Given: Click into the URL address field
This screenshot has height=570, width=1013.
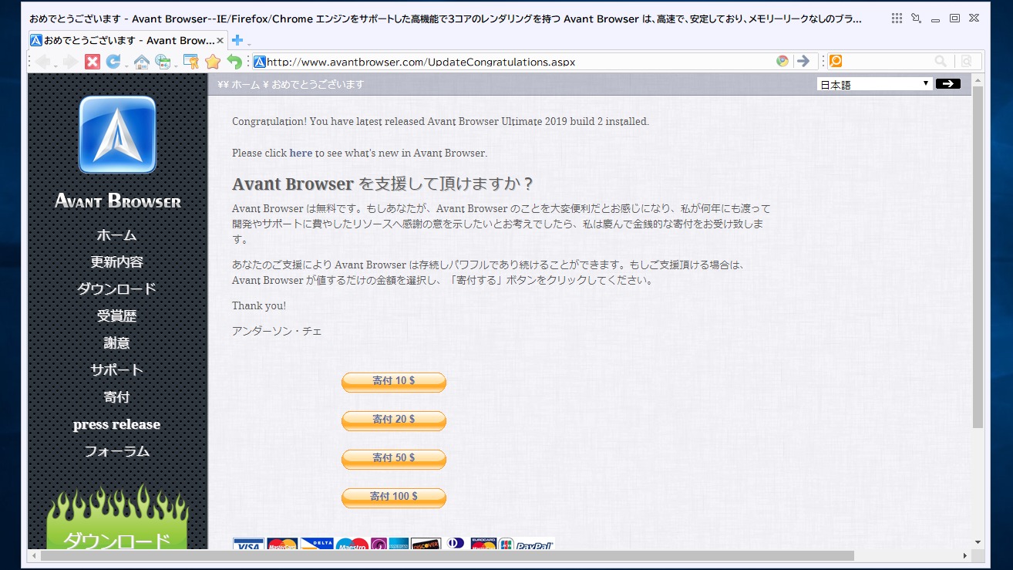Looking at the screenshot, I should (520, 62).
